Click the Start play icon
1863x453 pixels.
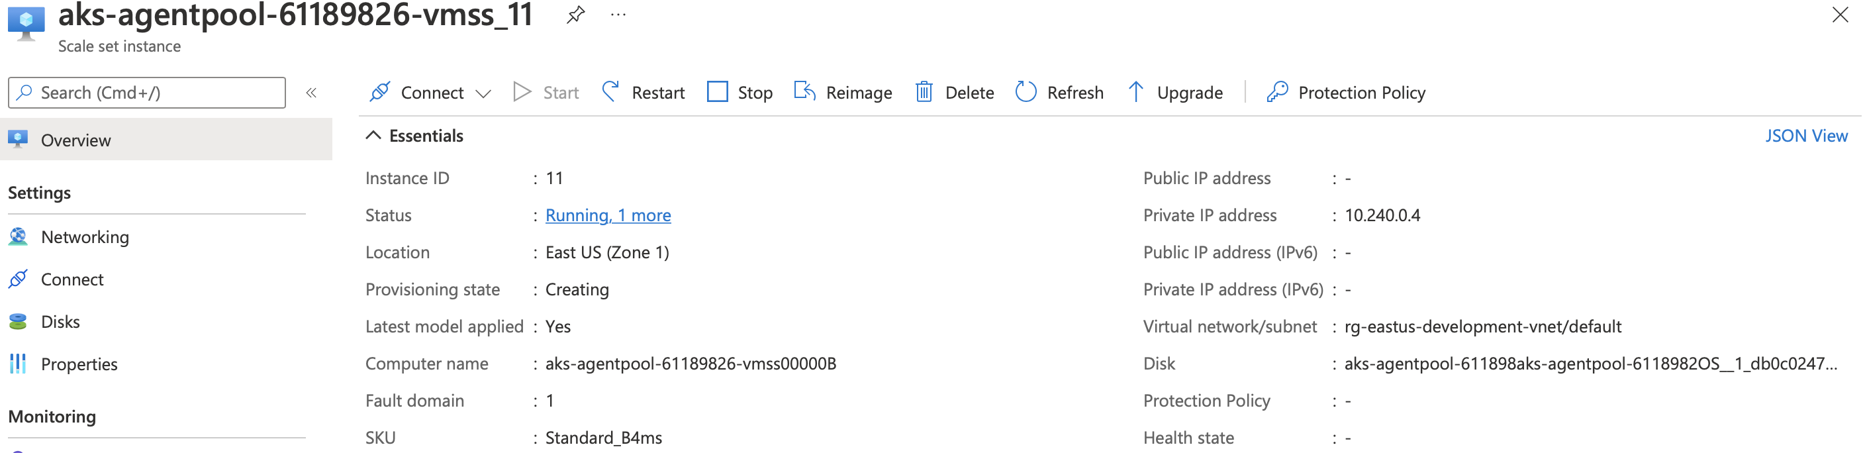522,92
